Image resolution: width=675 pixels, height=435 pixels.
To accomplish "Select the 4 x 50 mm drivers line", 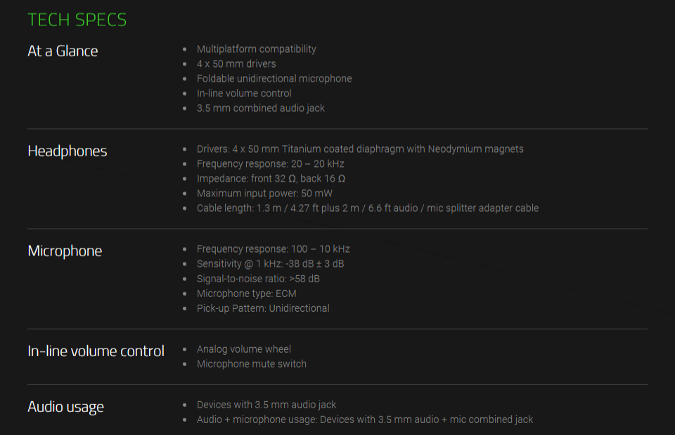I will pyautogui.click(x=236, y=64).
